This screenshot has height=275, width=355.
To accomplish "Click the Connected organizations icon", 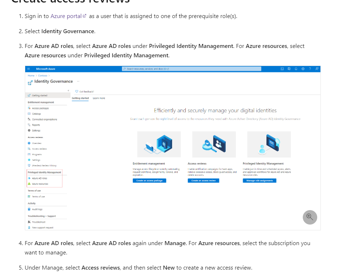I will coord(29,119).
